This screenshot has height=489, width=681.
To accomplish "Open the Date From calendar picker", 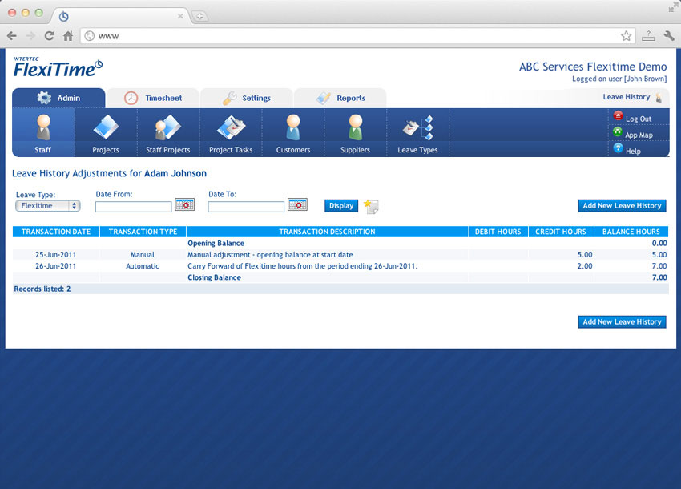I will click(184, 204).
